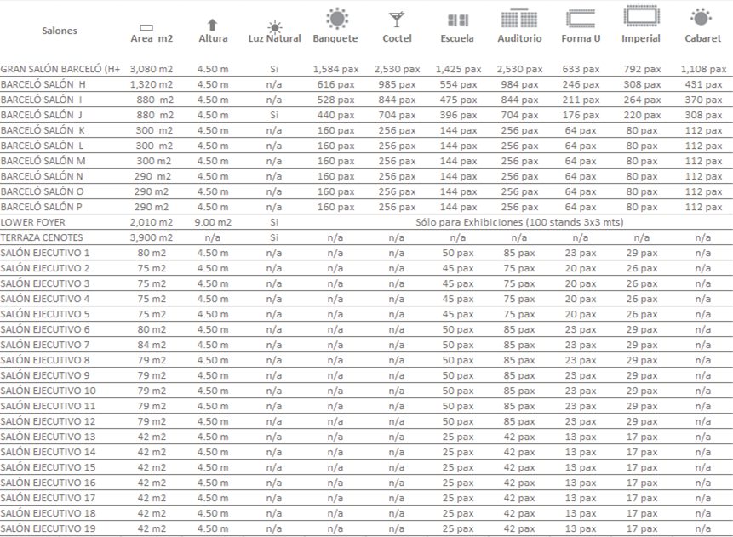733x537 pixels.
Task: Click the 9.00 m2 Lower Foyer height
Action: point(213,222)
